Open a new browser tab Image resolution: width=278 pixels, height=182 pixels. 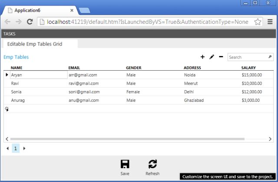click(84, 10)
